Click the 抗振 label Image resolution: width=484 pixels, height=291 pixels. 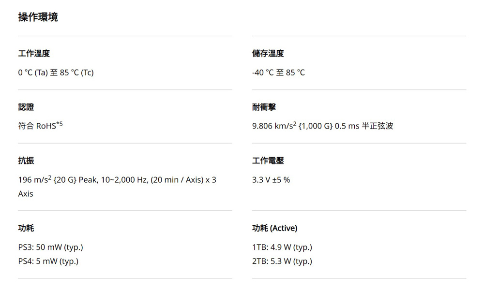[x=26, y=160]
